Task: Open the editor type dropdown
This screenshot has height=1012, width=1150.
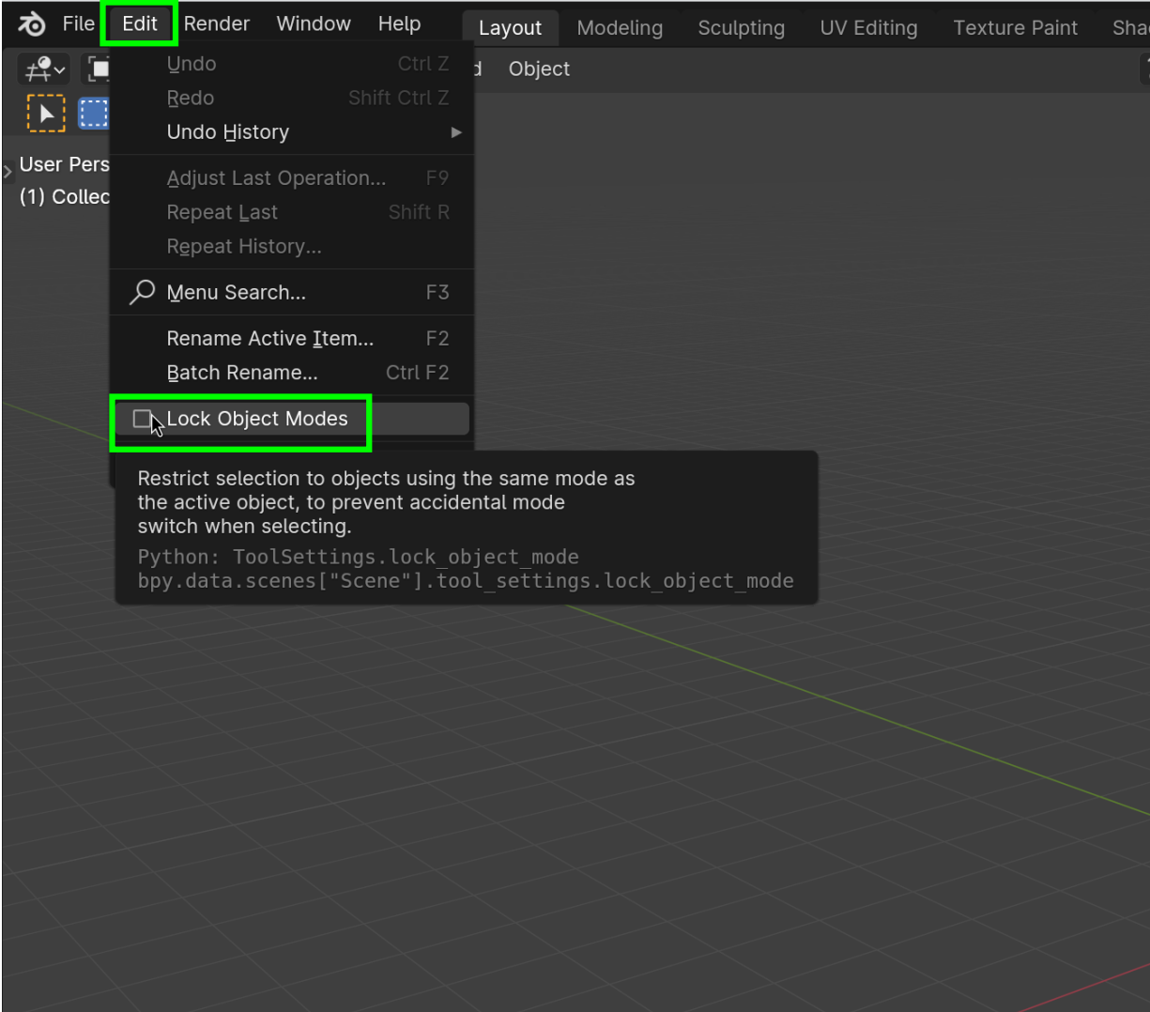Action: (45, 69)
